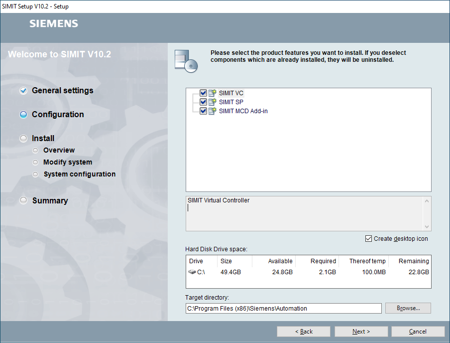Click the General settings completed step icon
This screenshot has height=343, width=450.
click(x=23, y=91)
